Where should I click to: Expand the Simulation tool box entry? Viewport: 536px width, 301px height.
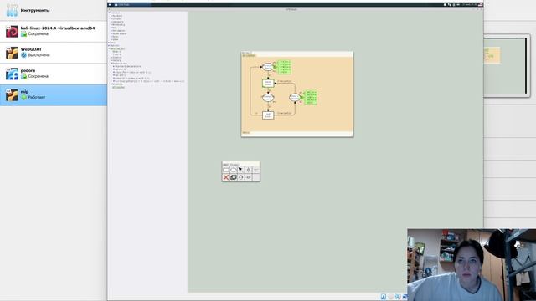pos(118,31)
